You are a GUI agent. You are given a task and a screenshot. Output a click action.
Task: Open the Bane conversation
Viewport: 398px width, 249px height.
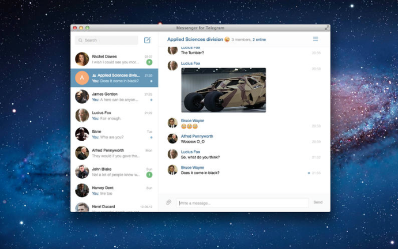[x=114, y=134]
